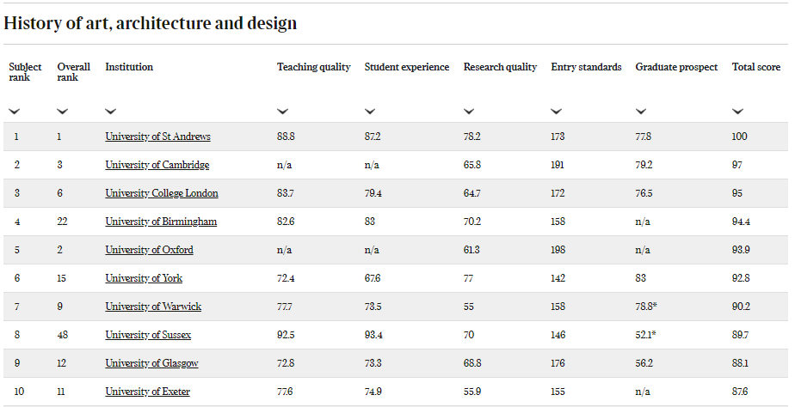This screenshot has width=795, height=407.
Task: Click Entry standards sort arrow
Action: pos(557,112)
